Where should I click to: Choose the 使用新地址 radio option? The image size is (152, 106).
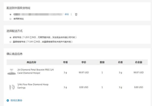10,19
